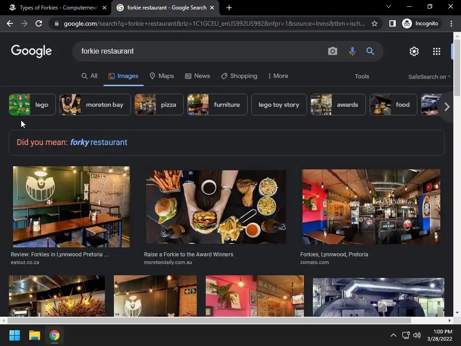Click the address bar URL
Image resolution: width=461 pixels, height=346 pixels.
click(x=214, y=23)
